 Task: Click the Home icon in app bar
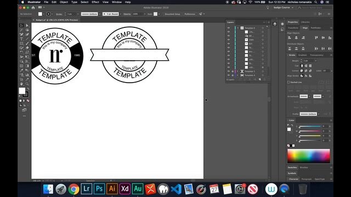[33, 8]
